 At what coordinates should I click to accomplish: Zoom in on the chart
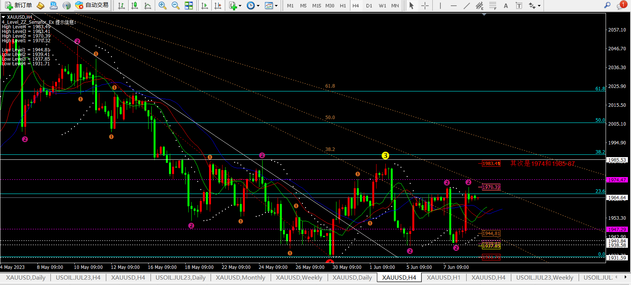[162, 5]
